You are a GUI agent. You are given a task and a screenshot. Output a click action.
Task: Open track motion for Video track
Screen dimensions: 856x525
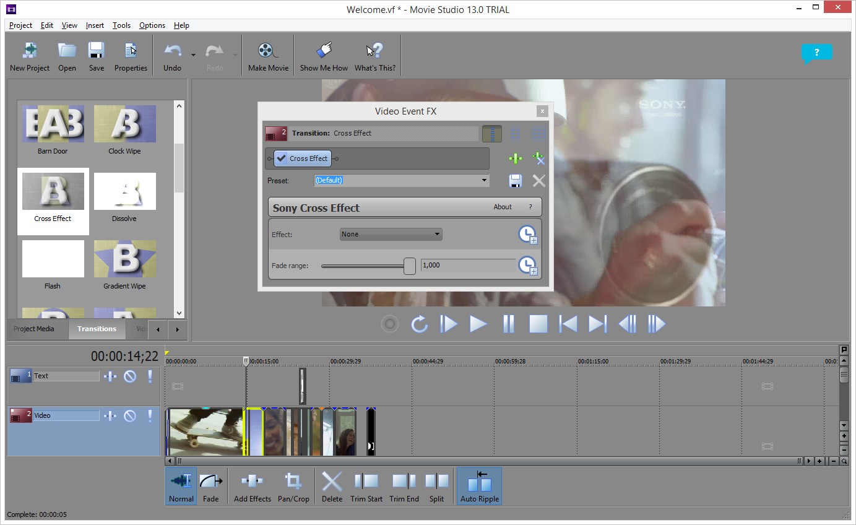point(110,415)
